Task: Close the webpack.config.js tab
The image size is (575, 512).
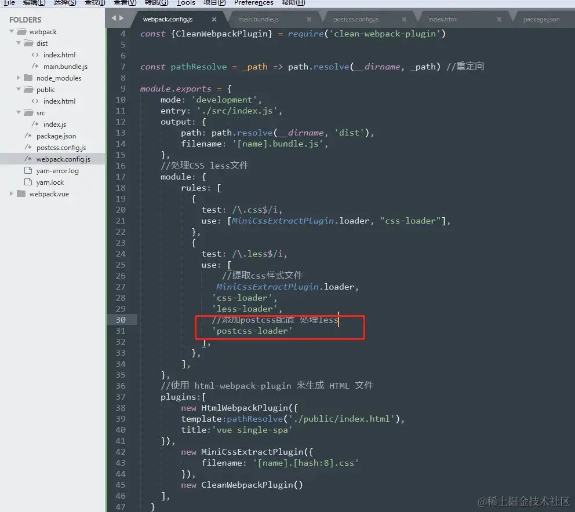Action: click(x=214, y=20)
